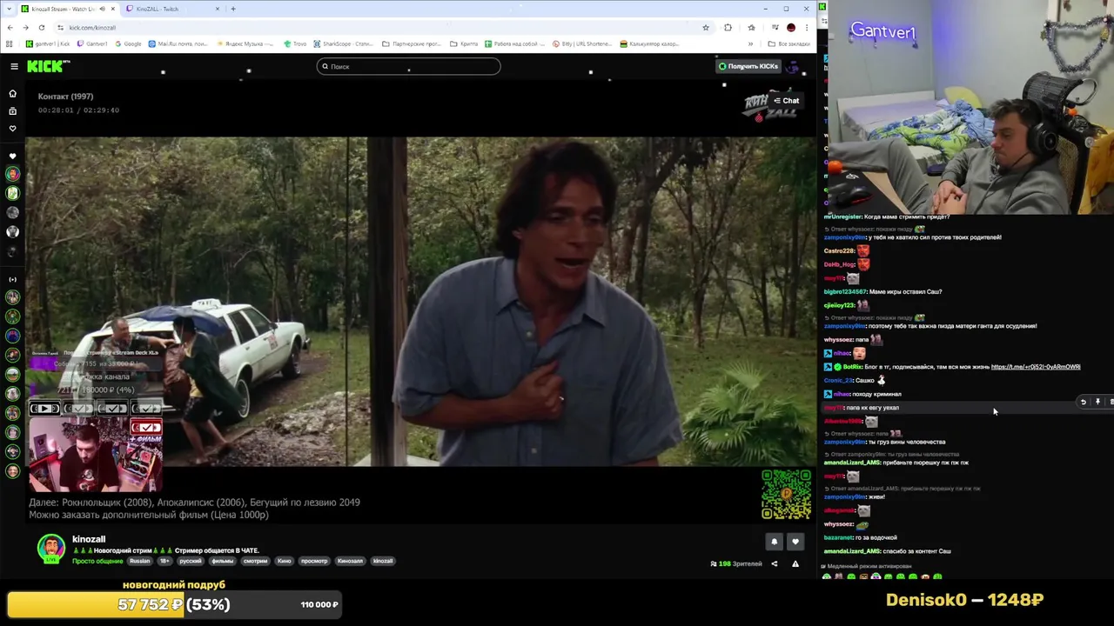1114x626 pixels.
Task: Pin the hovered chat message
Action: tap(1097, 403)
